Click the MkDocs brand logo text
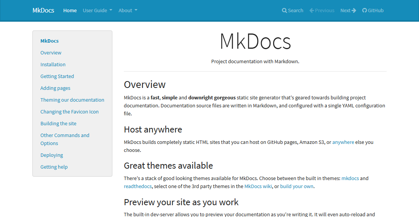The height and width of the screenshot is (217, 419). [43, 10]
